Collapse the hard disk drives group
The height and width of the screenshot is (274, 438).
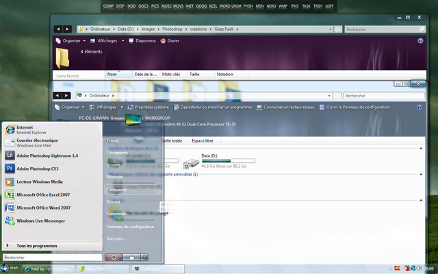pyautogui.click(x=421, y=149)
